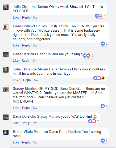116x148 pixels.
Task: View reactions on 'are you hiring?' comment
Action: click(88, 56)
